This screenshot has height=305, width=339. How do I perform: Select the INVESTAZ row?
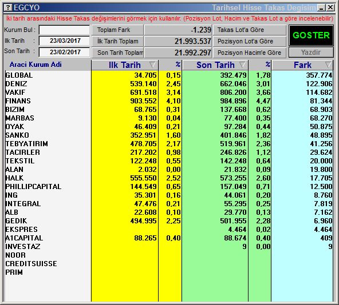click(x=168, y=246)
